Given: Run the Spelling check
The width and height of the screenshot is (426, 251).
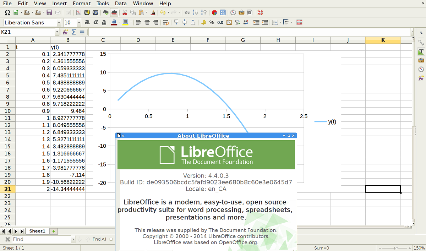Looking at the screenshot, I should tap(106, 12).
